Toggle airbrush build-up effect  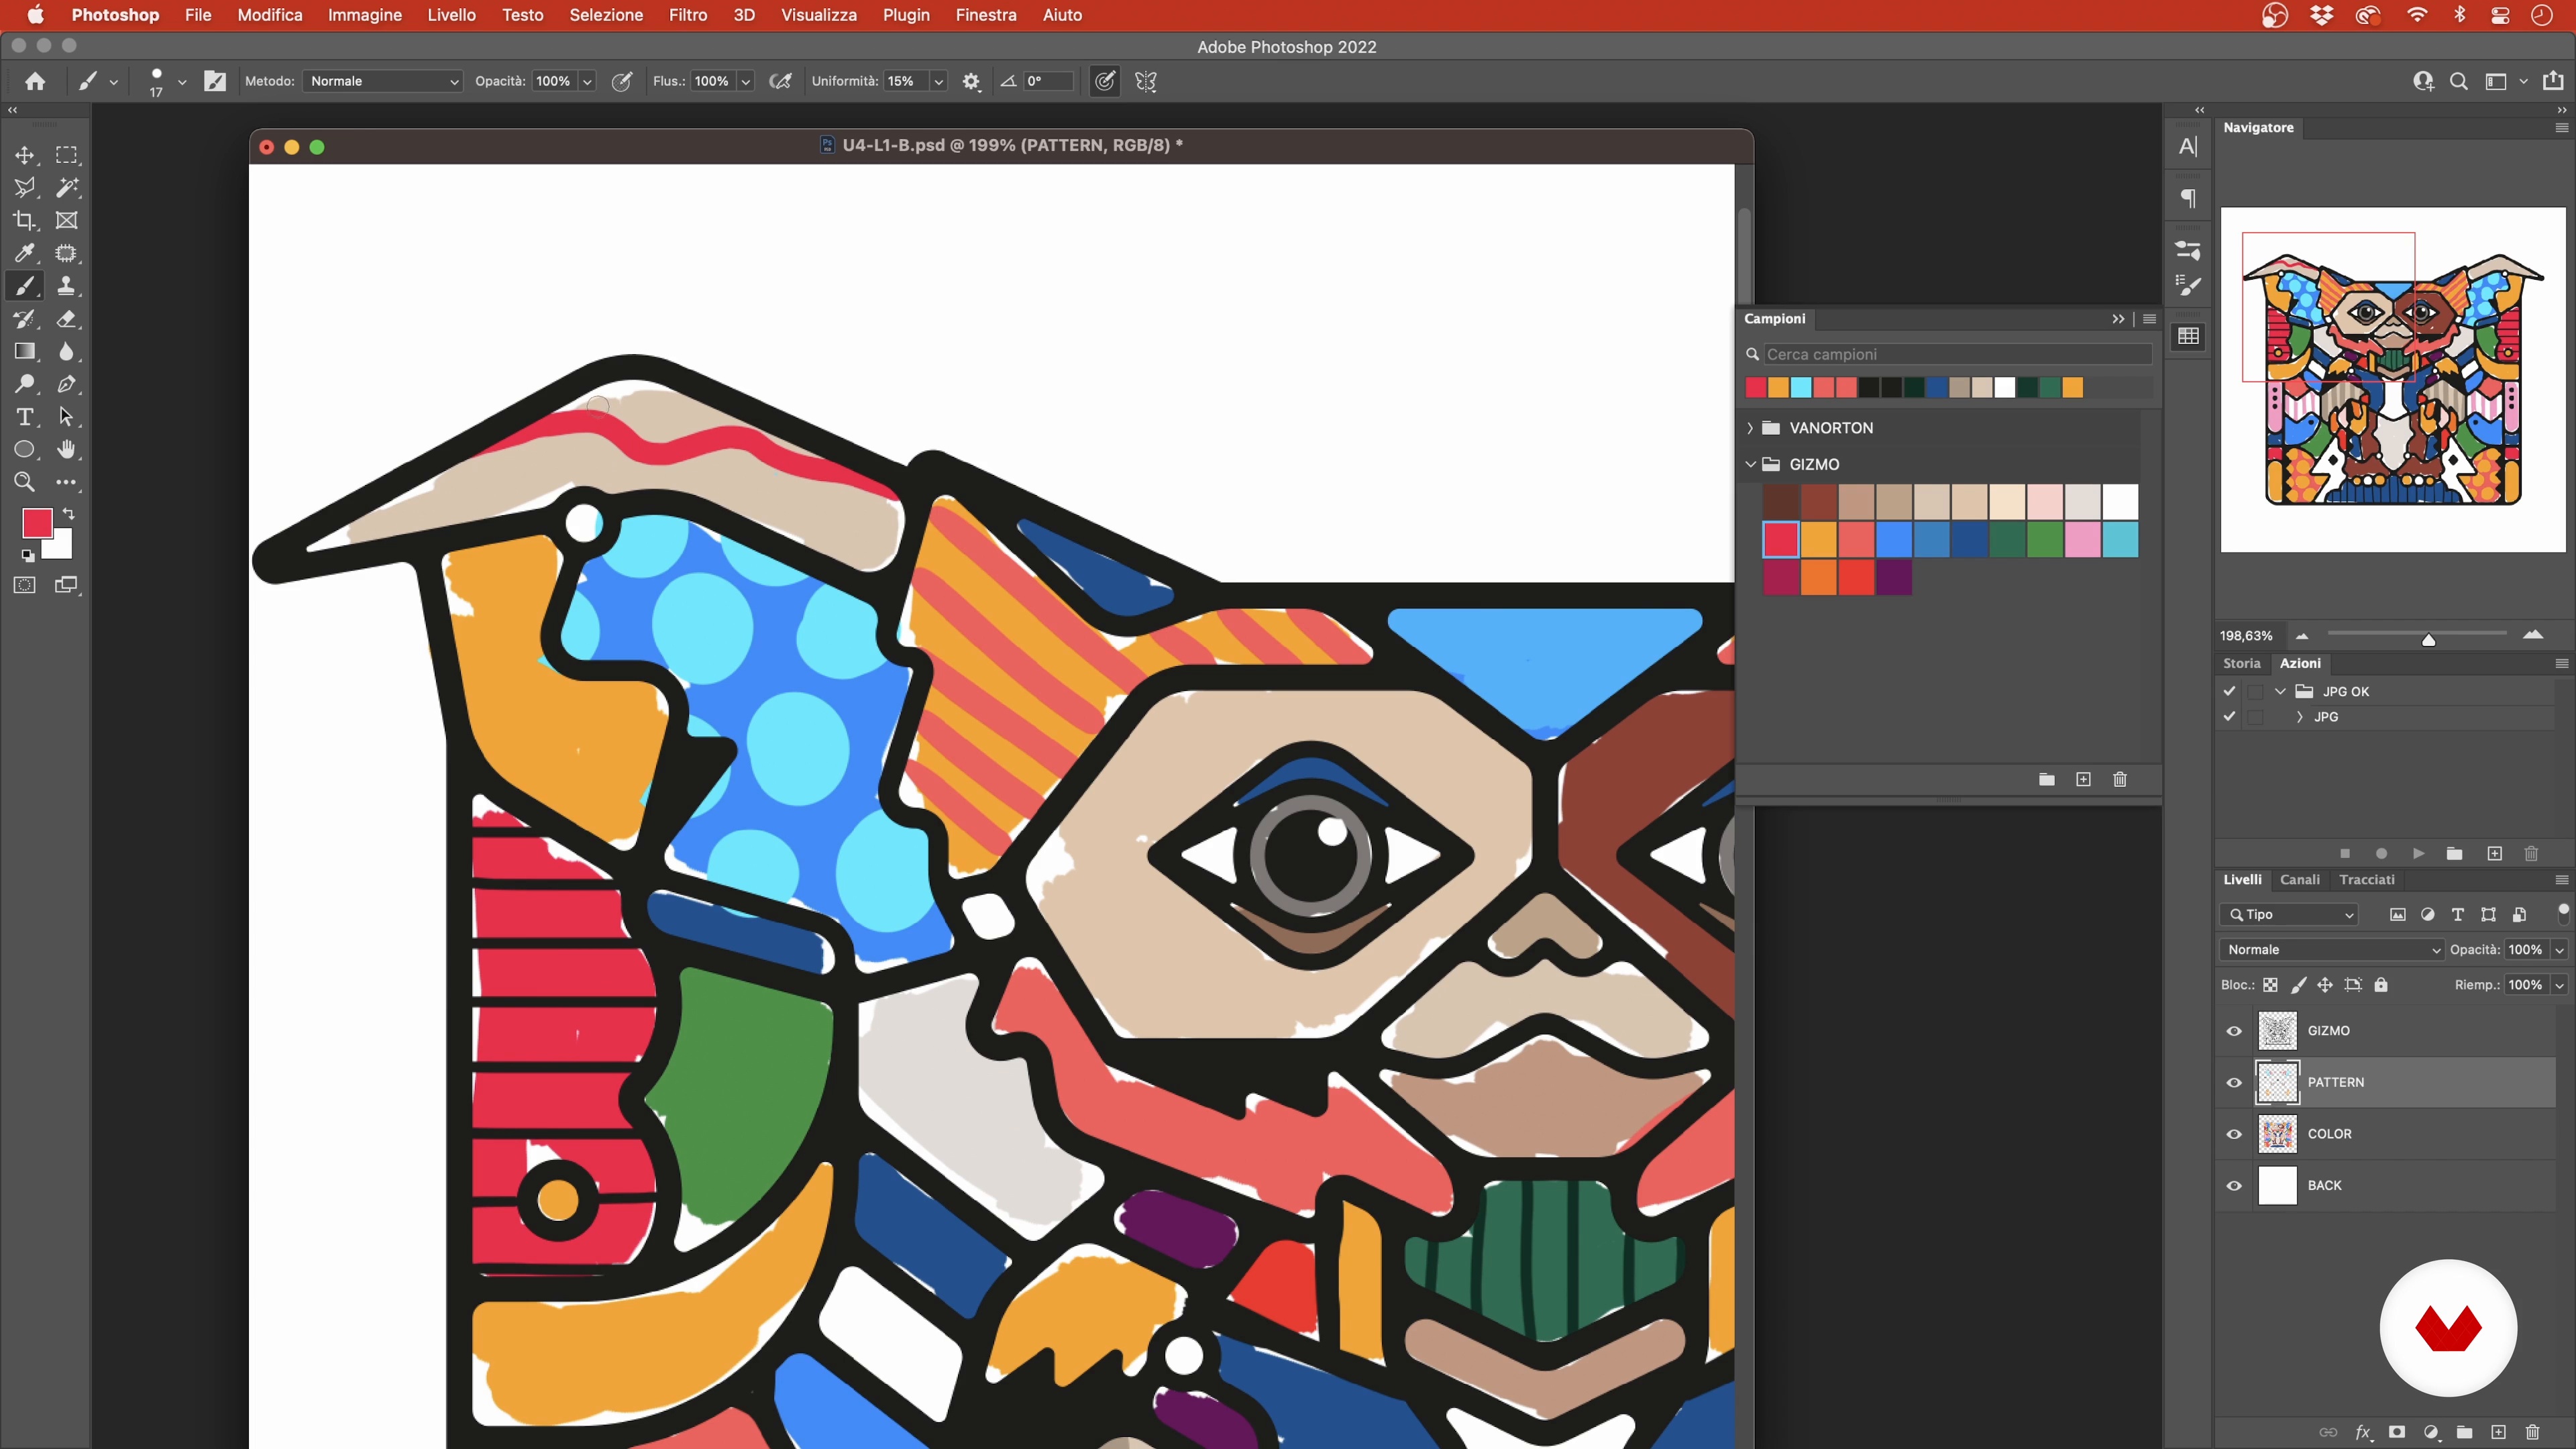coord(781,82)
